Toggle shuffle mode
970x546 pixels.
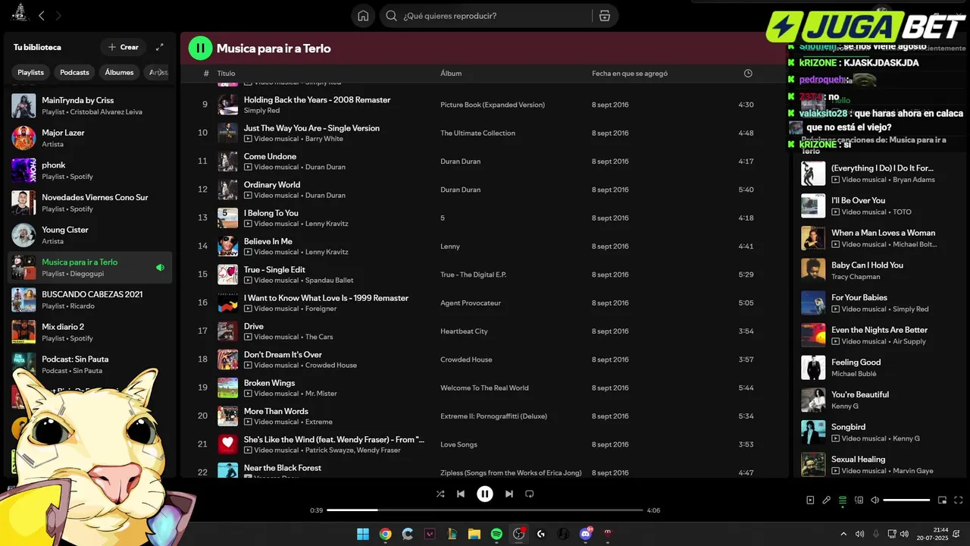(440, 494)
